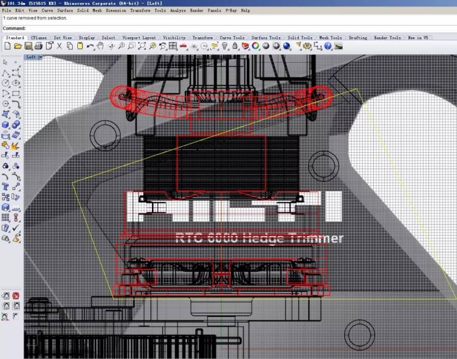Open the Render Tools toolbar tab
This screenshot has height=359, width=457.
coord(387,38)
